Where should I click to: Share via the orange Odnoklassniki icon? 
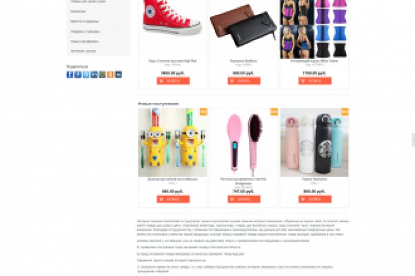click(x=110, y=75)
